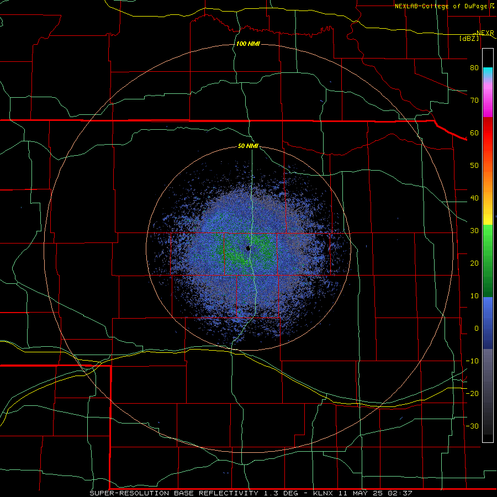Click the 10 value on the dBZ scale
Screen dimensions: 497x497
coord(474,296)
